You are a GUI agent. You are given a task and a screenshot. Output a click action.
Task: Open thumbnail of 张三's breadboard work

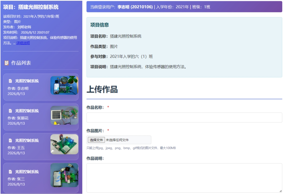click(x=64, y=175)
